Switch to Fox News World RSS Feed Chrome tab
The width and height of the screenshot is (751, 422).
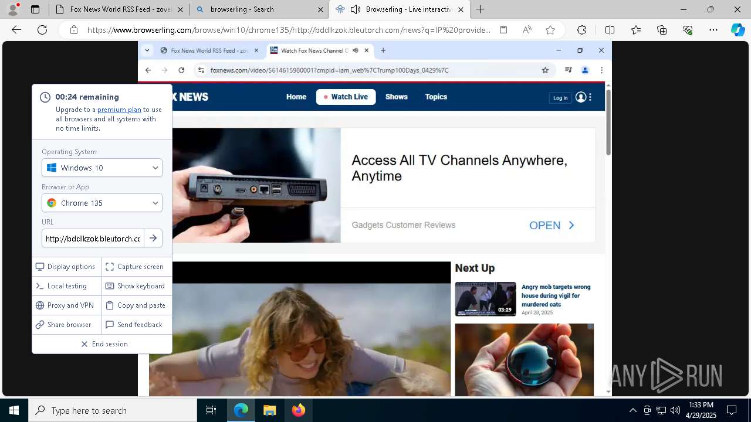(x=209, y=50)
